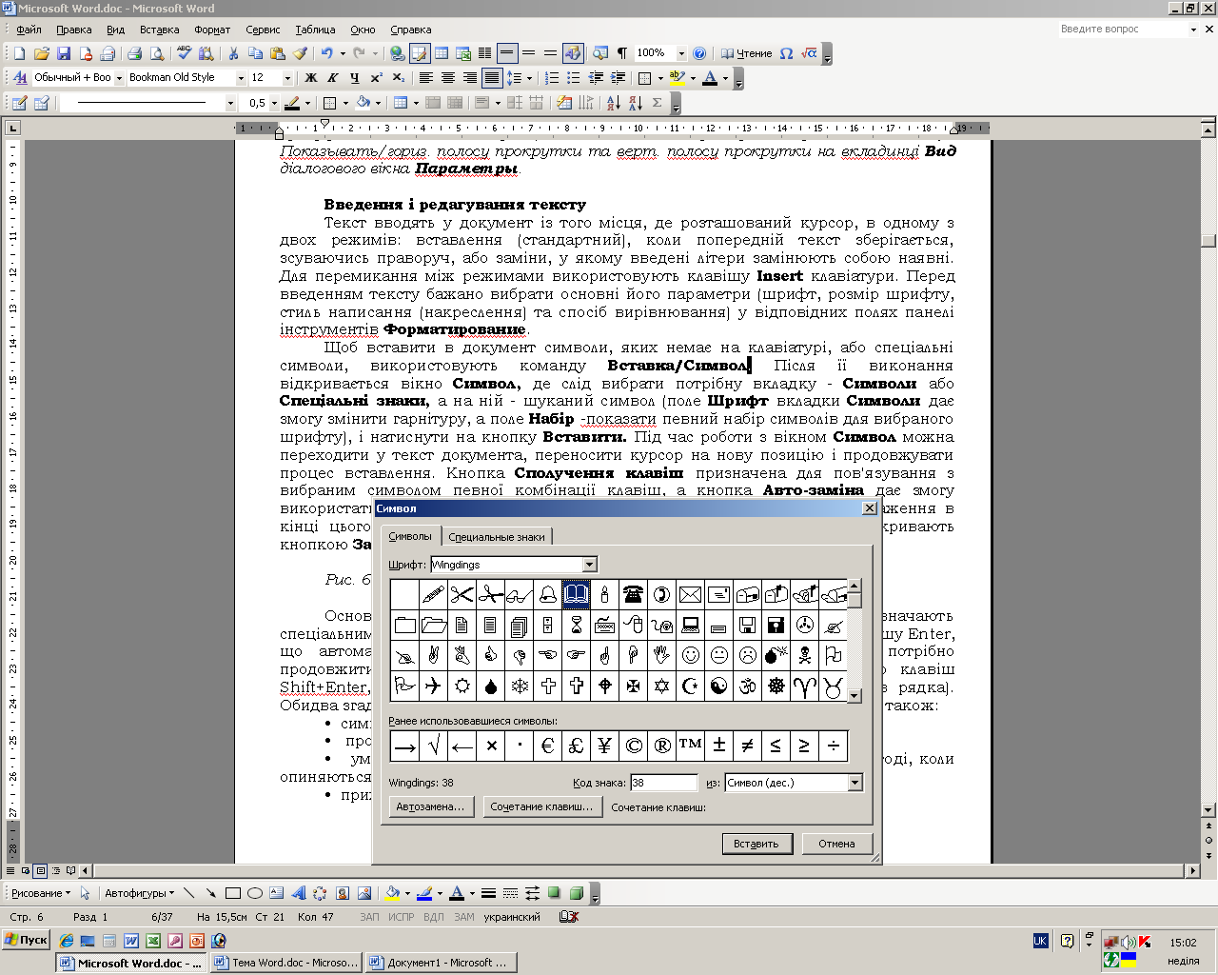Pick the scissors symbol in Wingdings grid
The image size is (1218, 975).
(x=462, y=595)
